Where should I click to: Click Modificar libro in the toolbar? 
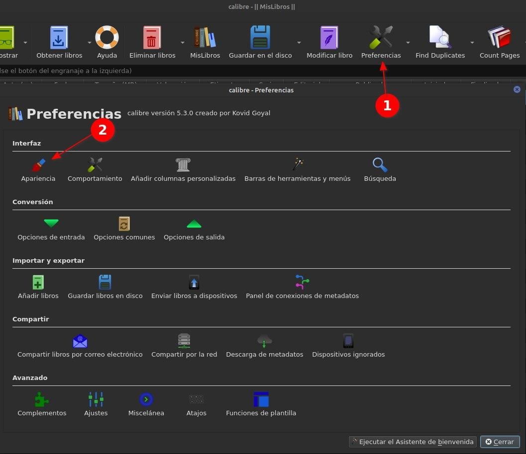click(329, 42)
